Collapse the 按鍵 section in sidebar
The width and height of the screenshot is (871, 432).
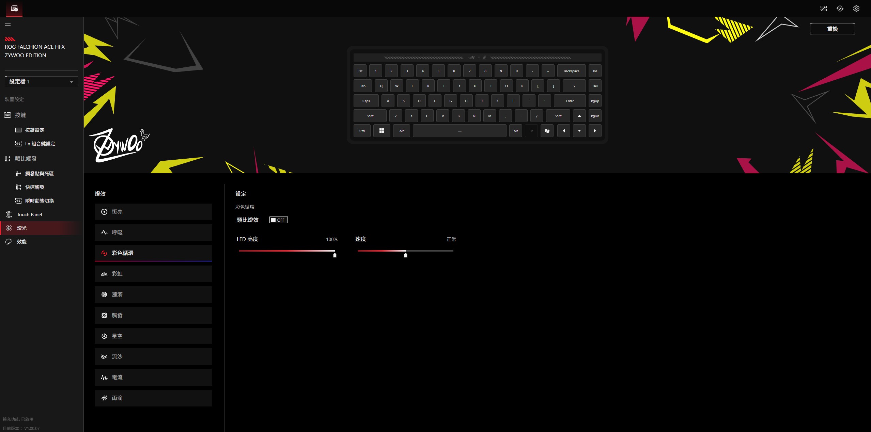[x=20, y=115]
